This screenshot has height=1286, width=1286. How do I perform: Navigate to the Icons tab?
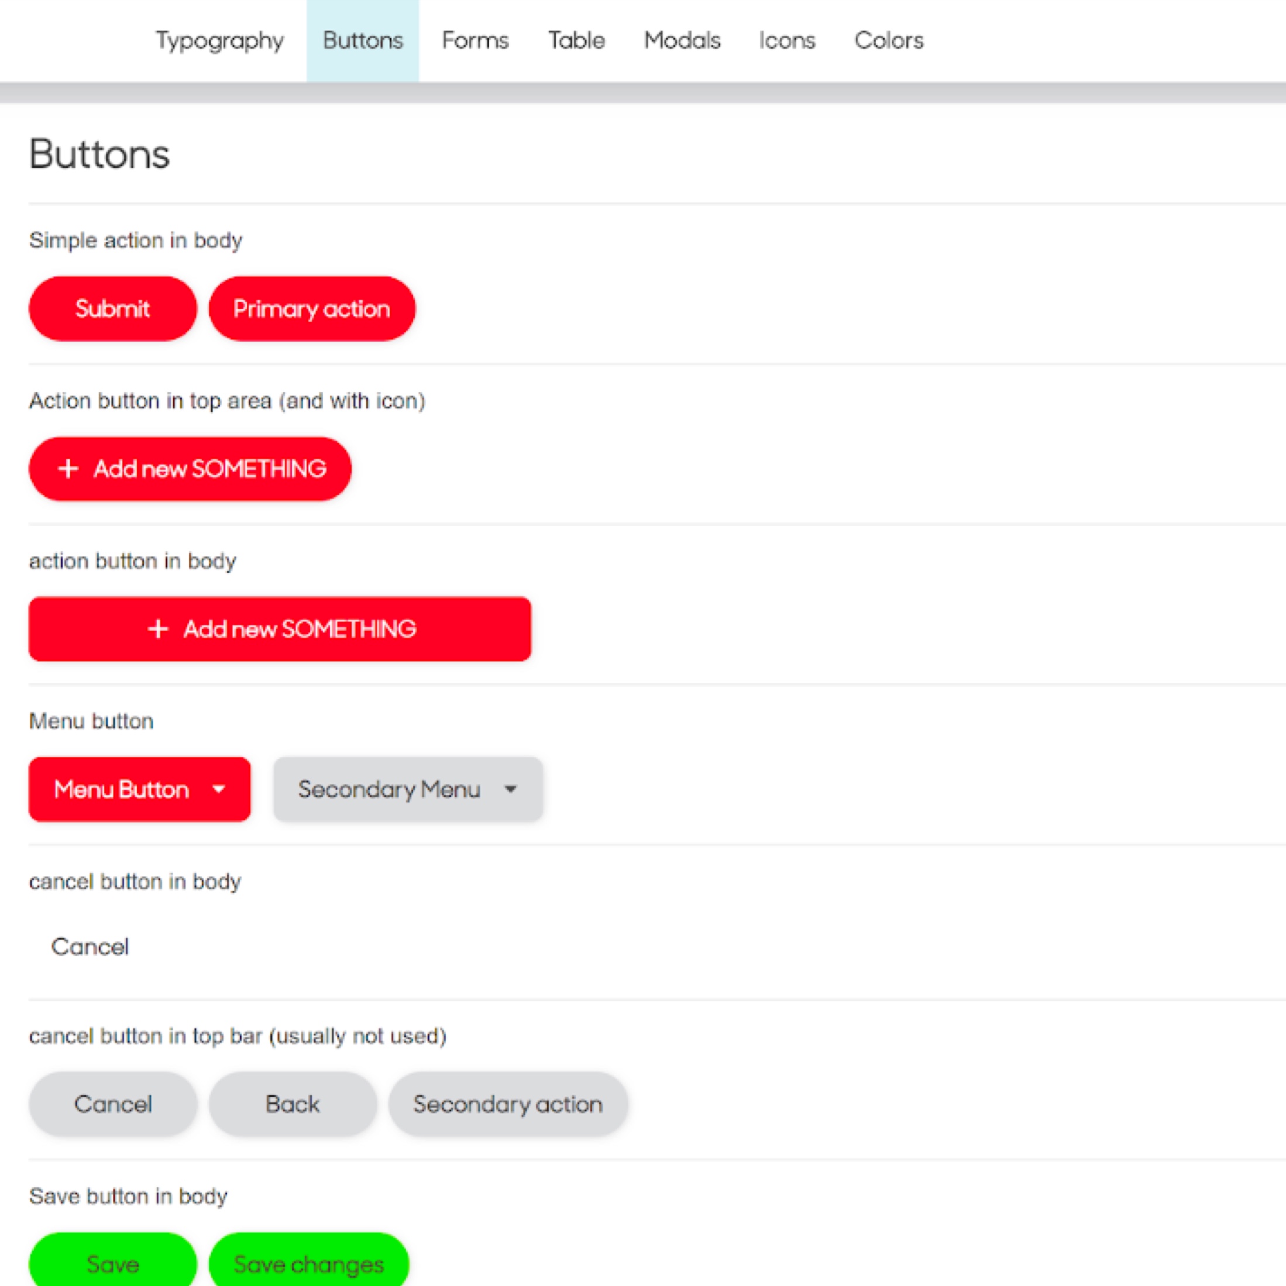tap(787, 40)
